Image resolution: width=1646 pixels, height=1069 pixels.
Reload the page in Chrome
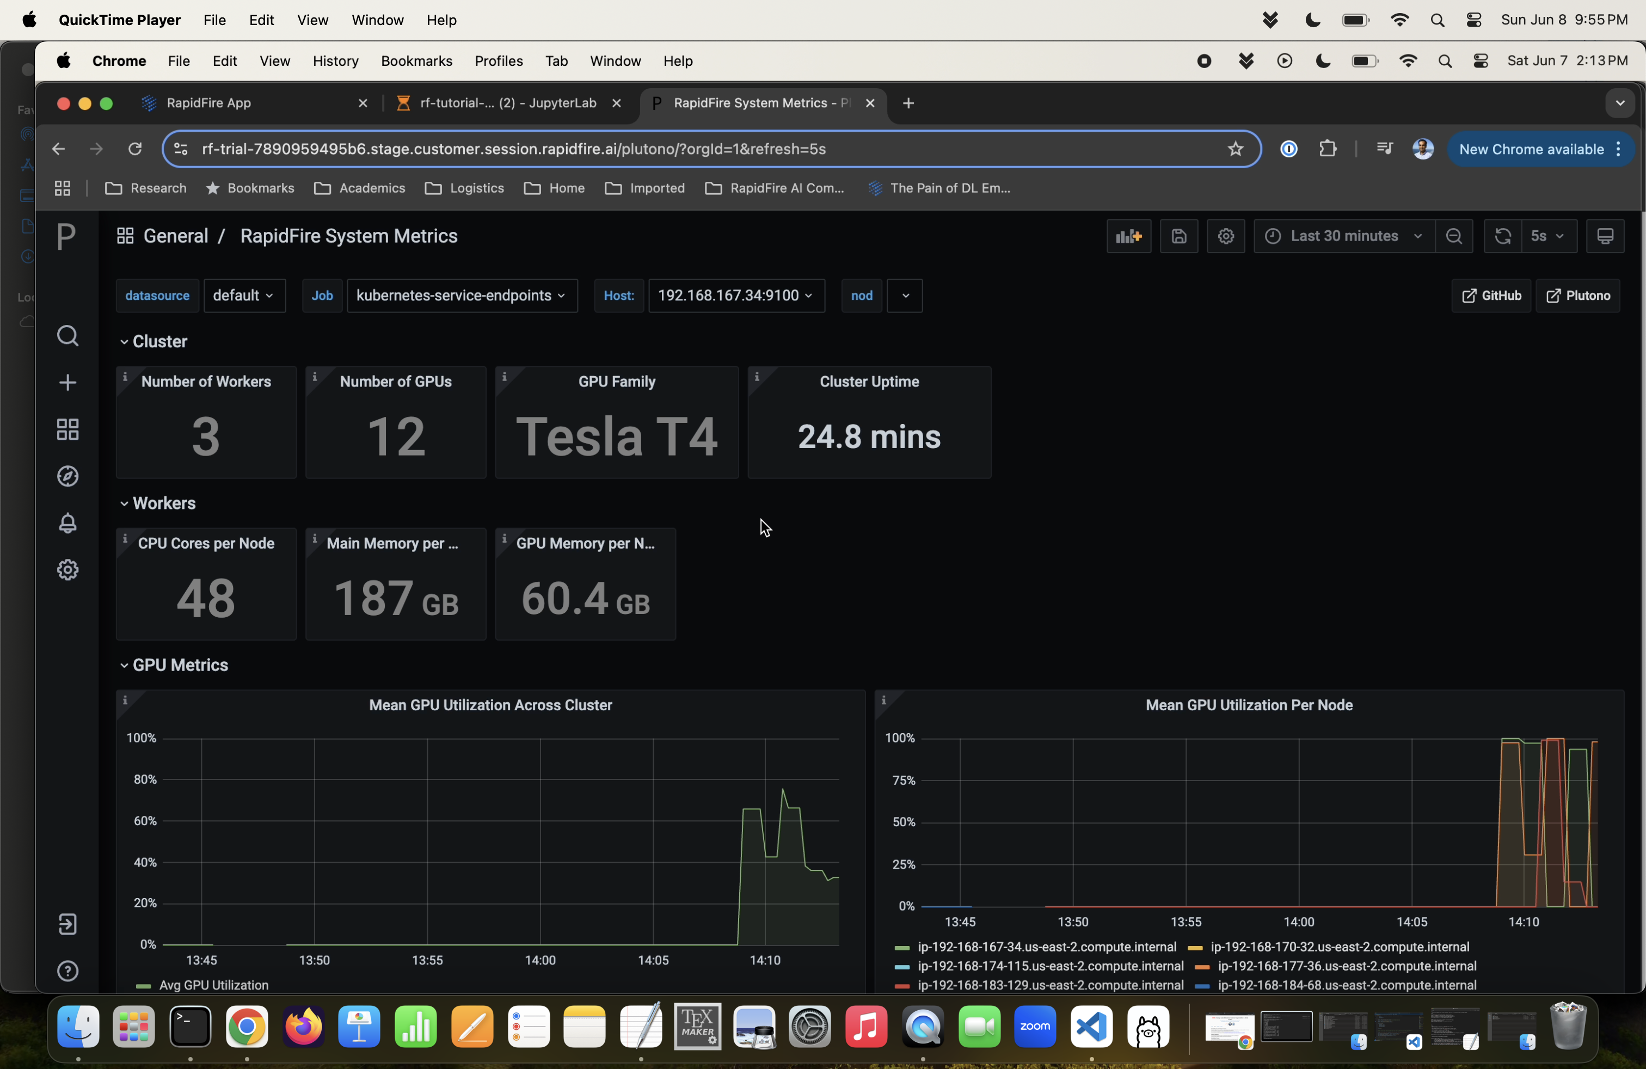(x=135, y=149)
